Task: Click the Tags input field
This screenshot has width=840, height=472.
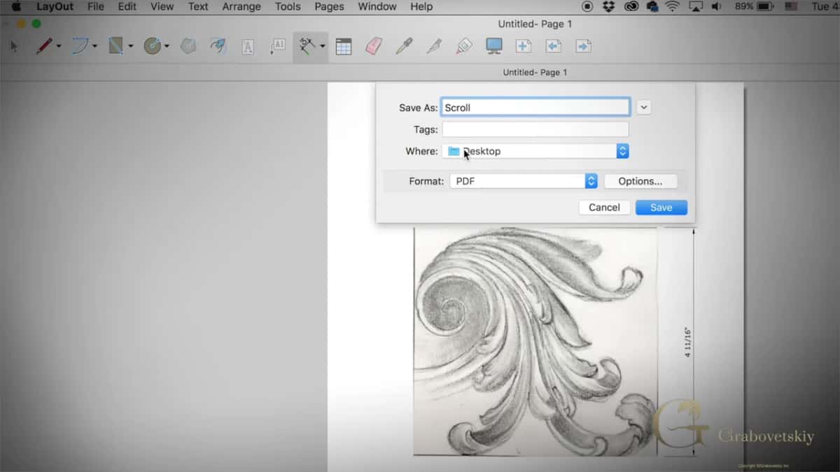Action: tap(535, 129)
